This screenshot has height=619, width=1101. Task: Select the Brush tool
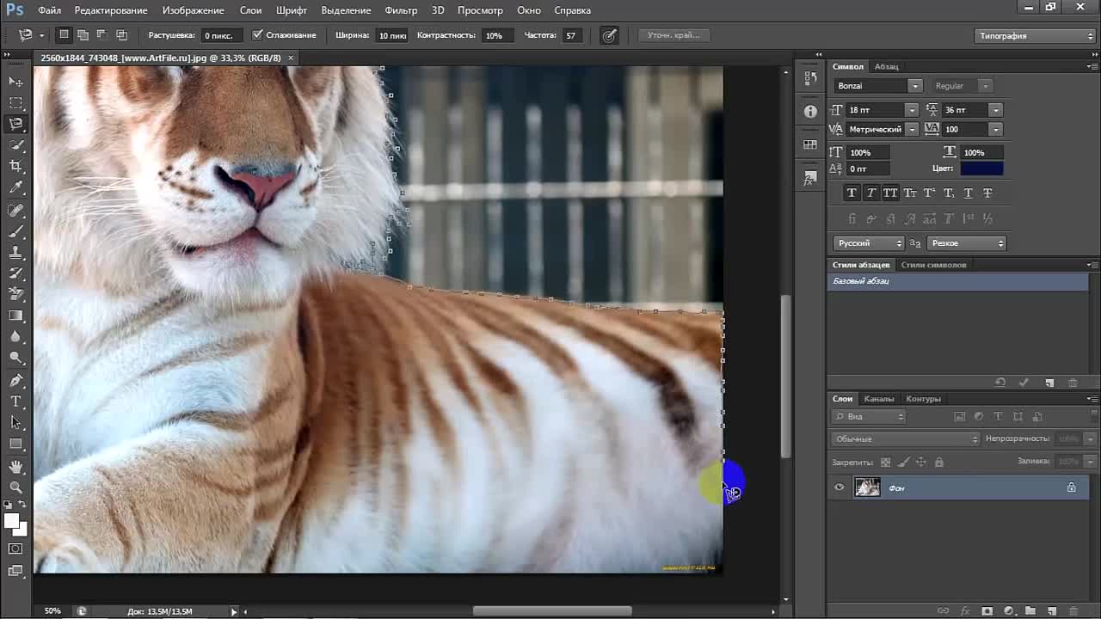[x=15, y=232]
